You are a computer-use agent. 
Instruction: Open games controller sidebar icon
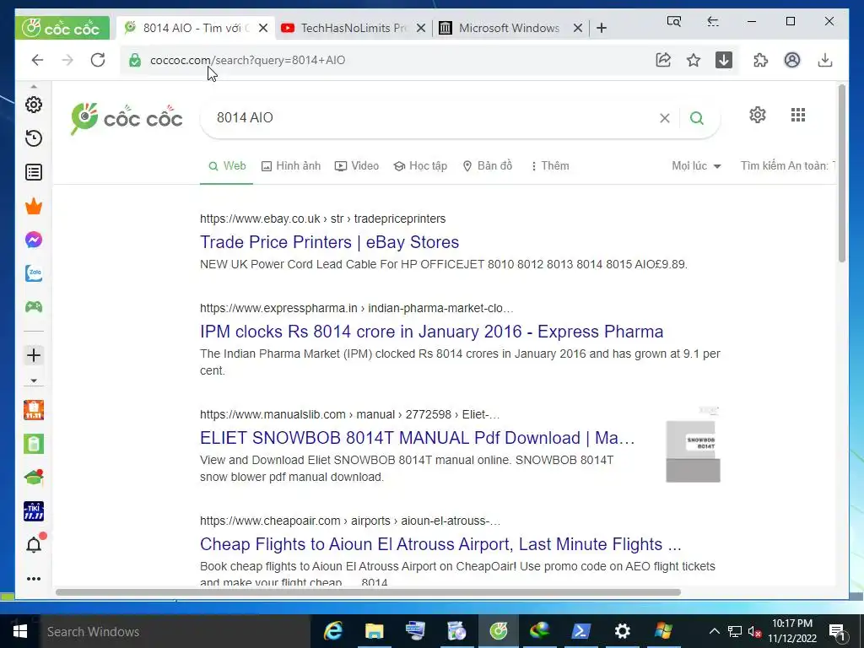(x=34, y=307)
